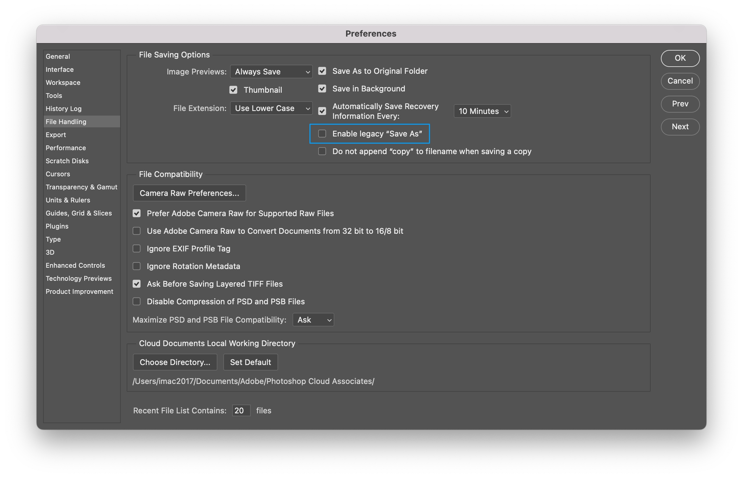Open Transparency & Gamut preferences
The image size is (743, 478).
pyautogui.click(x=81, y=187)
